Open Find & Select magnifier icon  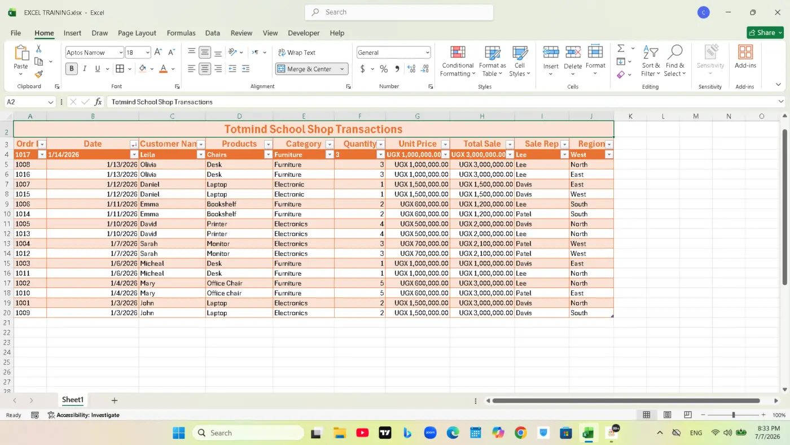pos(675,53)
